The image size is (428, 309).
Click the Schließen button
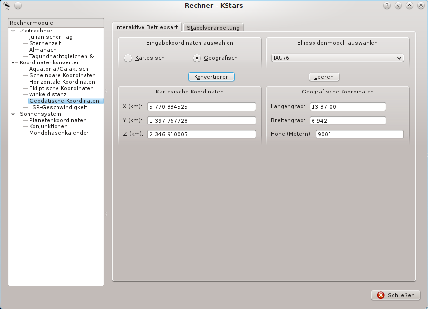tap(396, 295)
